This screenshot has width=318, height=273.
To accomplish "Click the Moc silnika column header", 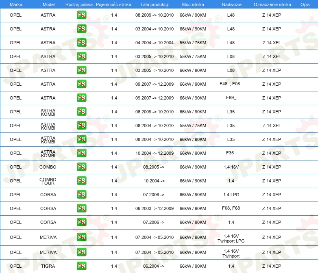I will click(193, 4).
